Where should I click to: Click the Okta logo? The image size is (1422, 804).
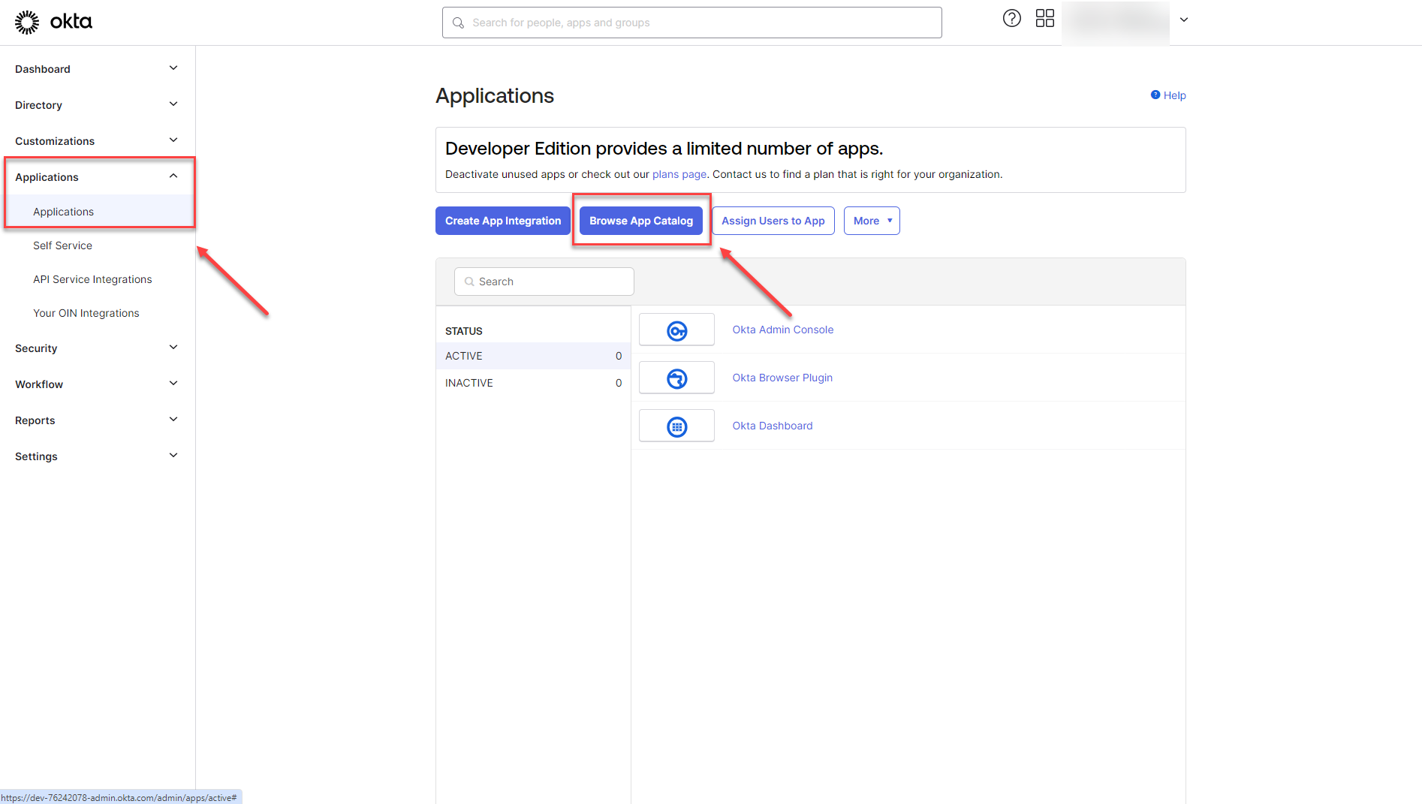pyautogui.click(x=53, y=22)
